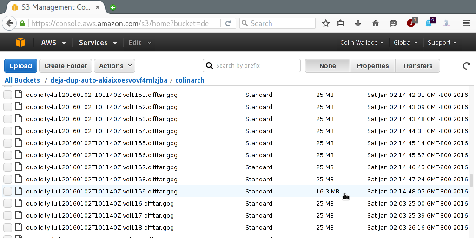The width and height of the screenshot is (476, 238).
Task: Click the browser address URL field
Action: 125,23
